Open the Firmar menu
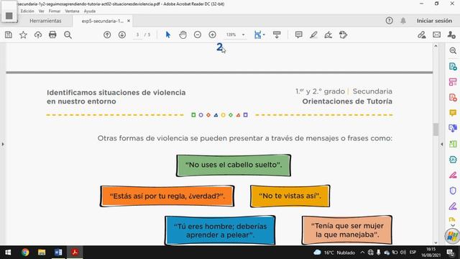The height and width of the screenshot is (259, 460). [x=55, y=12]
